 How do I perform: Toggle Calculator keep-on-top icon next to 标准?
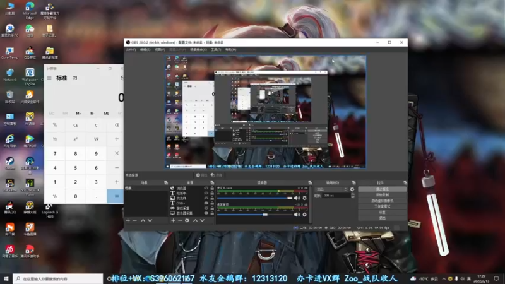coord(74,78)
